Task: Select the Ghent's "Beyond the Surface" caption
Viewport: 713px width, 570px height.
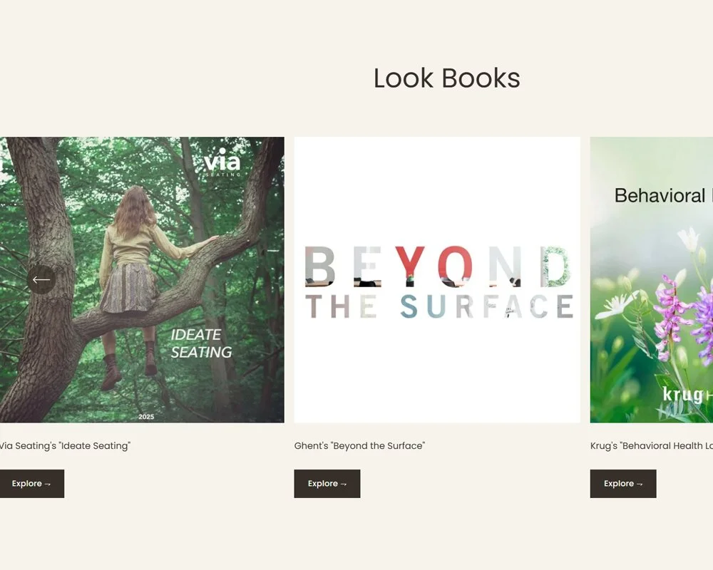Action: [359, 446]
